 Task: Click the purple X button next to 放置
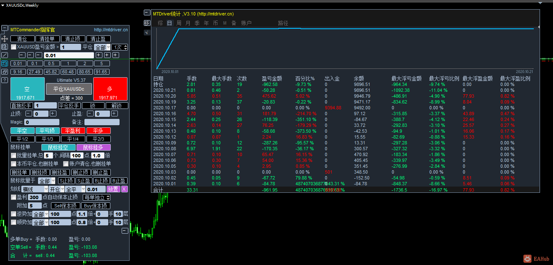(x=124, y=189)
